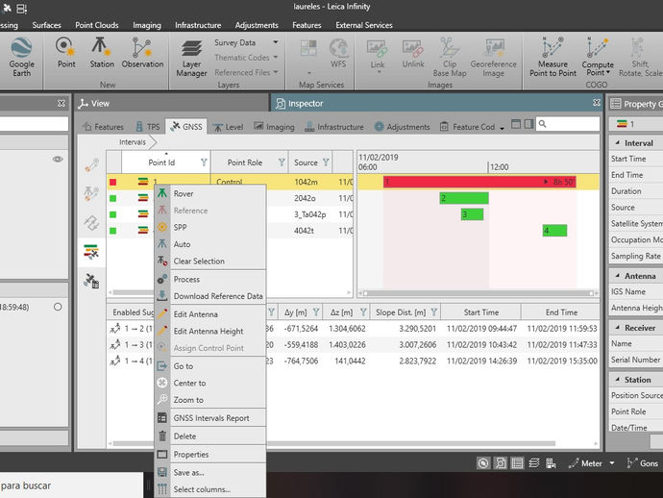
Task: Open Compute Point COGO tool
Action: 597,57
